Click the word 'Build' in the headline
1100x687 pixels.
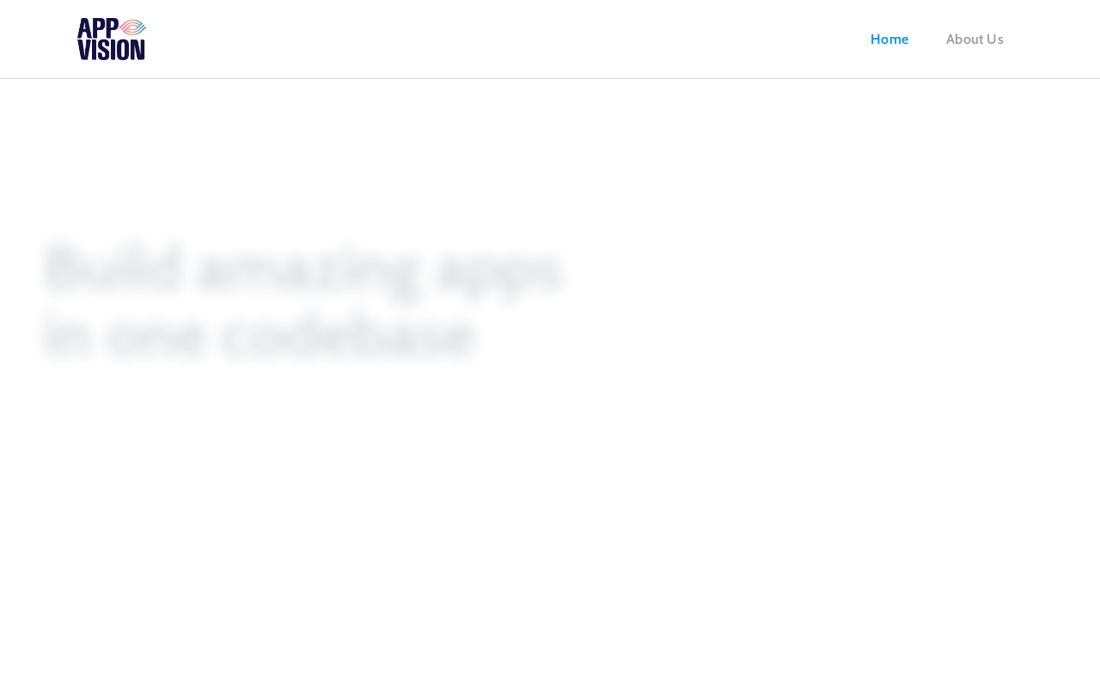click(x=113, y=268)
